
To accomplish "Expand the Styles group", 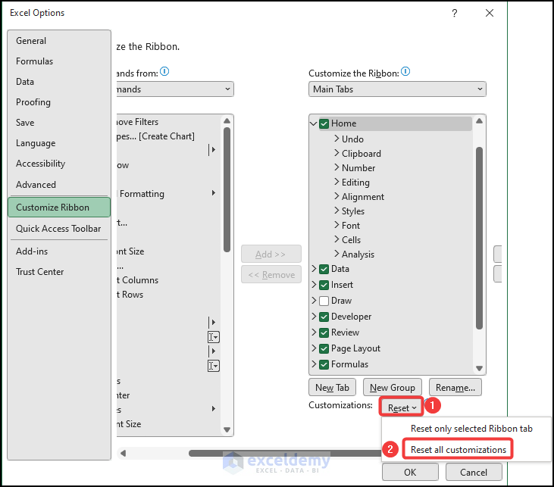I will coord(336,211).
